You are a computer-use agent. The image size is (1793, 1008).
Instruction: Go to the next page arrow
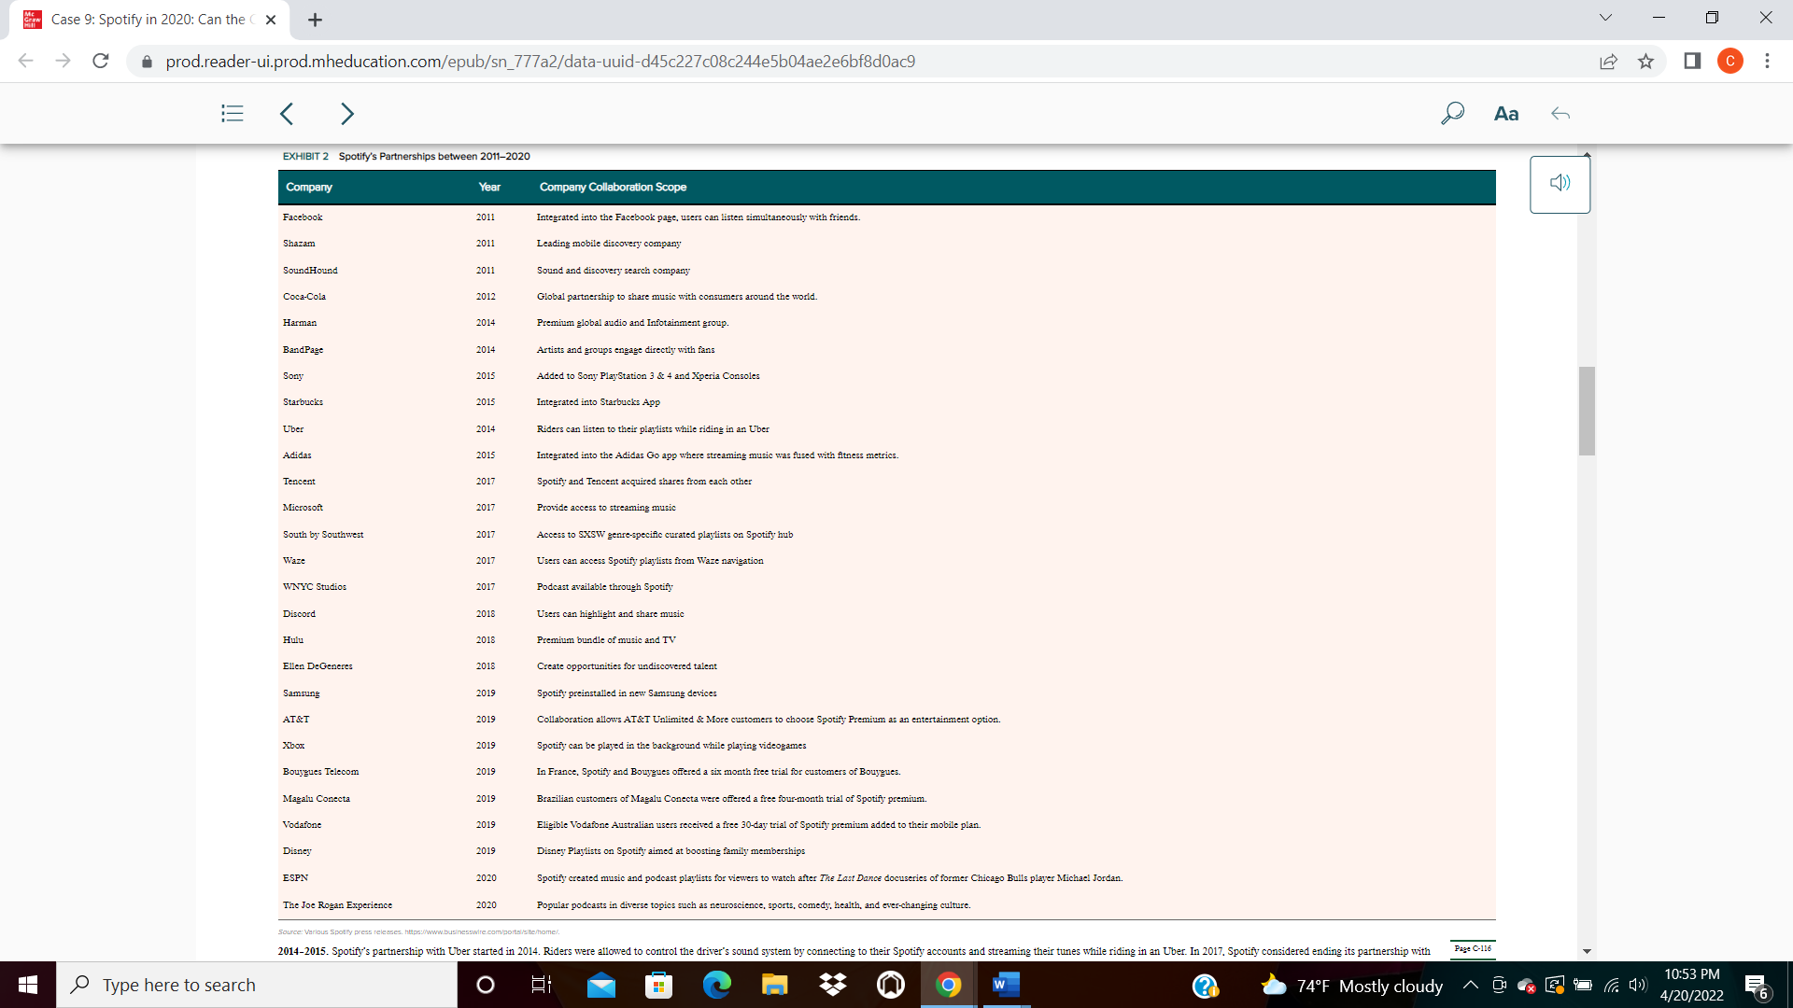click(x=347, y=114)
